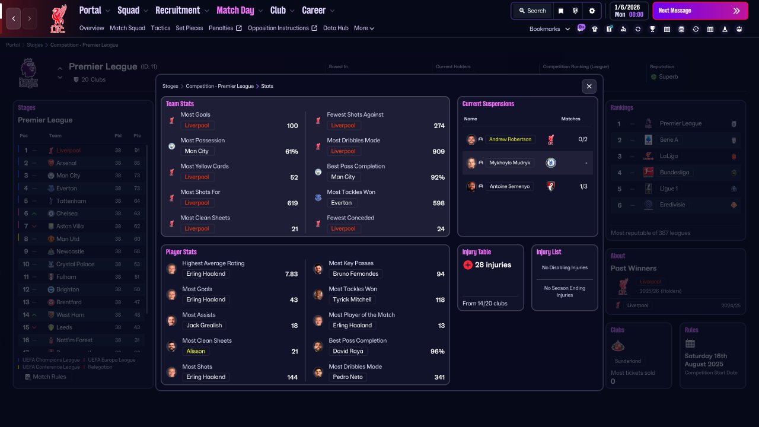Click the training cone icon

725,29
